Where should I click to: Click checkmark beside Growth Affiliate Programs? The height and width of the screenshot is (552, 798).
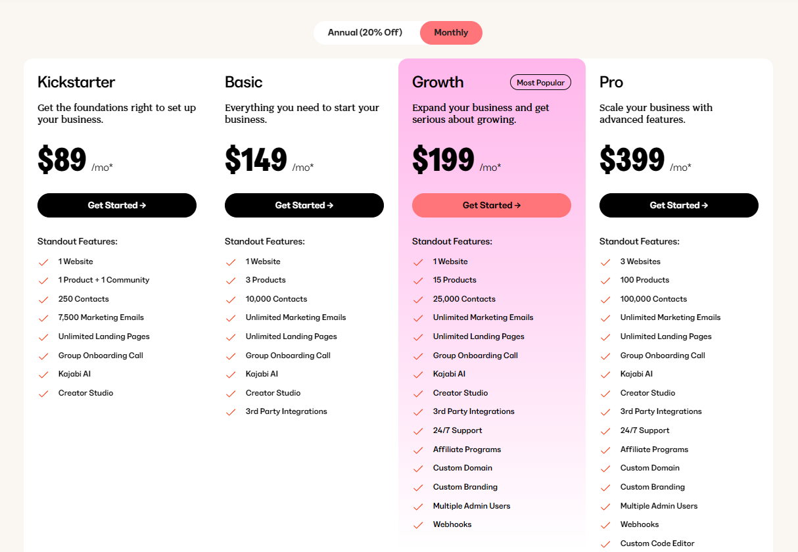(418, 450)
